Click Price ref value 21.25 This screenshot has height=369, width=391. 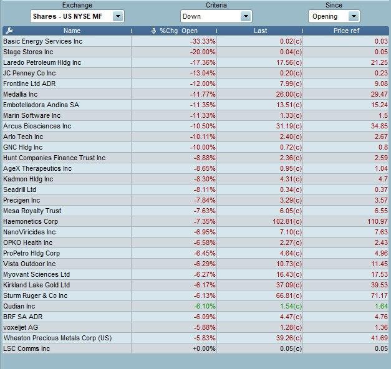pyautogui.click(x=379, y=62)
